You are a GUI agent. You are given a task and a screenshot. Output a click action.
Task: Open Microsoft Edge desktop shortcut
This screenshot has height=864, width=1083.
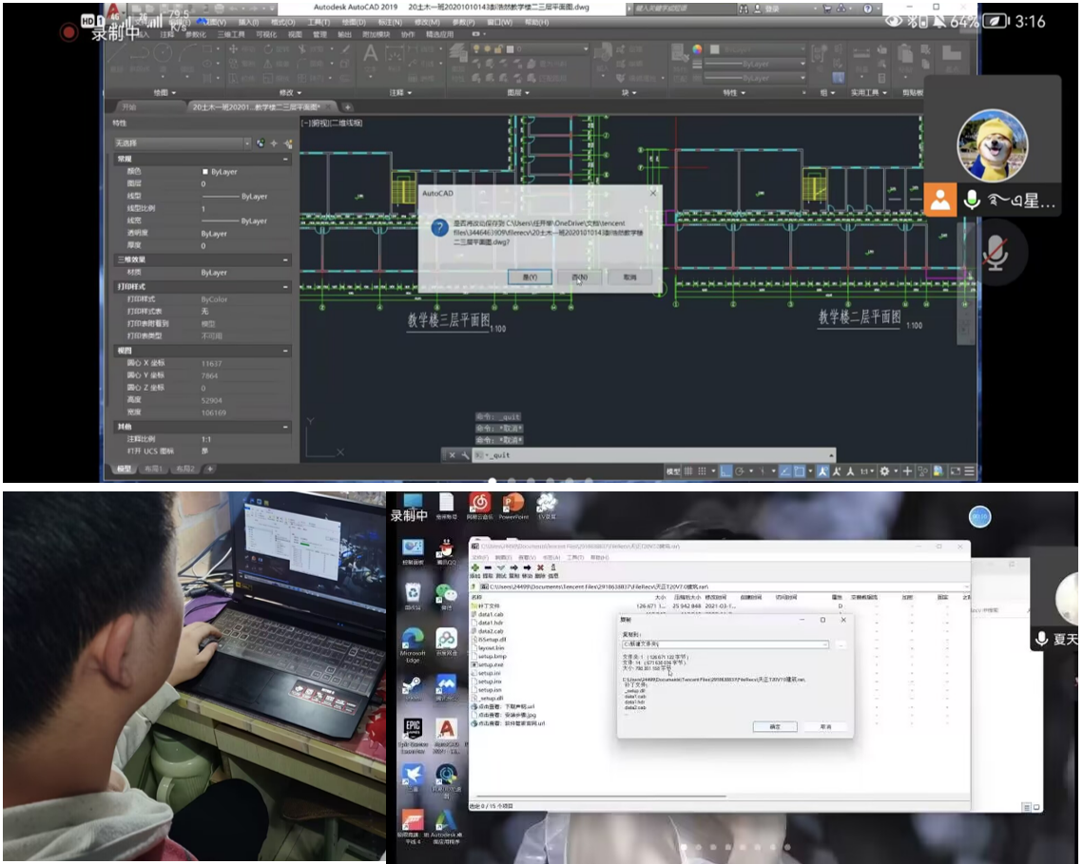point(413,643)
